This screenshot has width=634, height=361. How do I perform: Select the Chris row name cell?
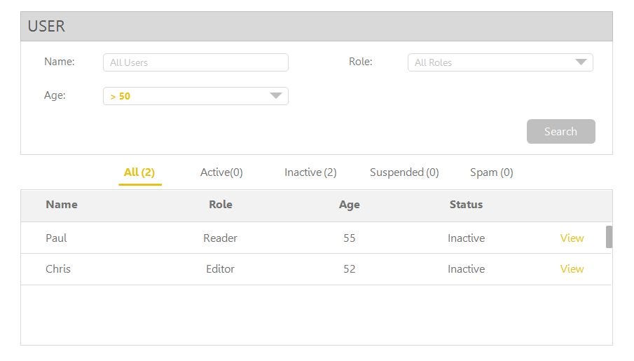coord(58,268)
